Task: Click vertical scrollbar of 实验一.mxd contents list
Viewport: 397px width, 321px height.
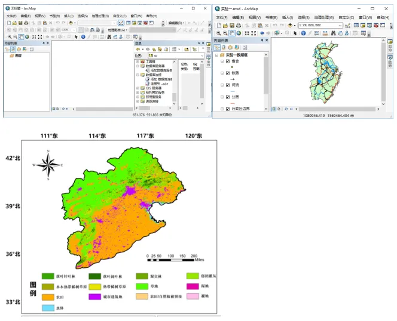Action: 266,76
